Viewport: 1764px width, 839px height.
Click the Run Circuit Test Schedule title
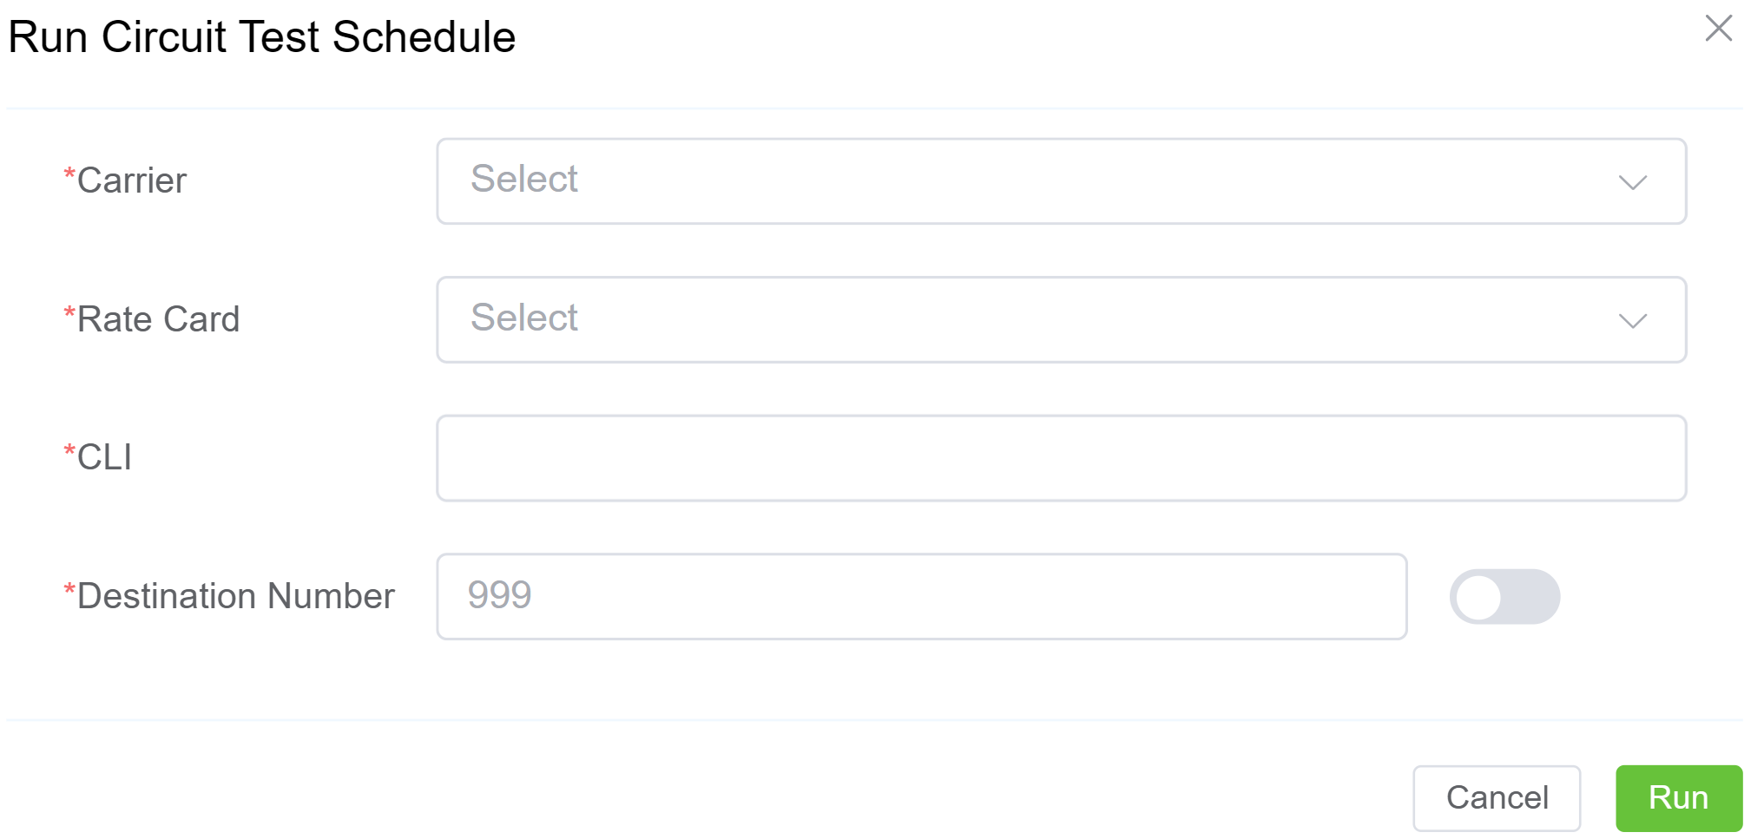261,37
